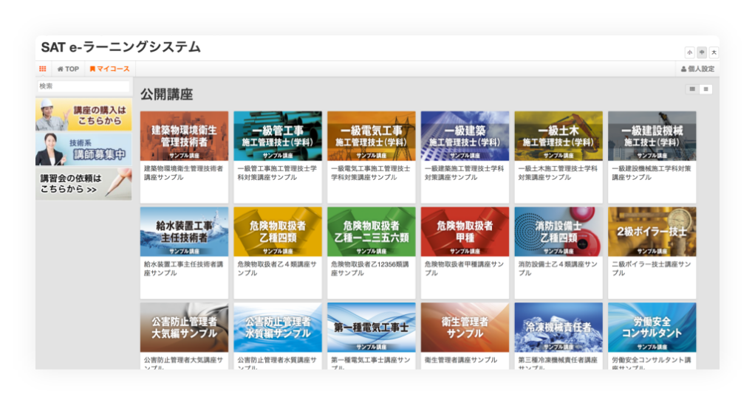Open 一級電気工事 施工管理技士 course thumbnail
The image size is (755, 405).
pos(371,136)
